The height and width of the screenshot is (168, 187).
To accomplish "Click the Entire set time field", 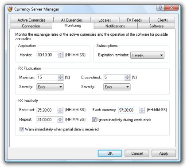I will pyautogui.click(x=47, y=110).
